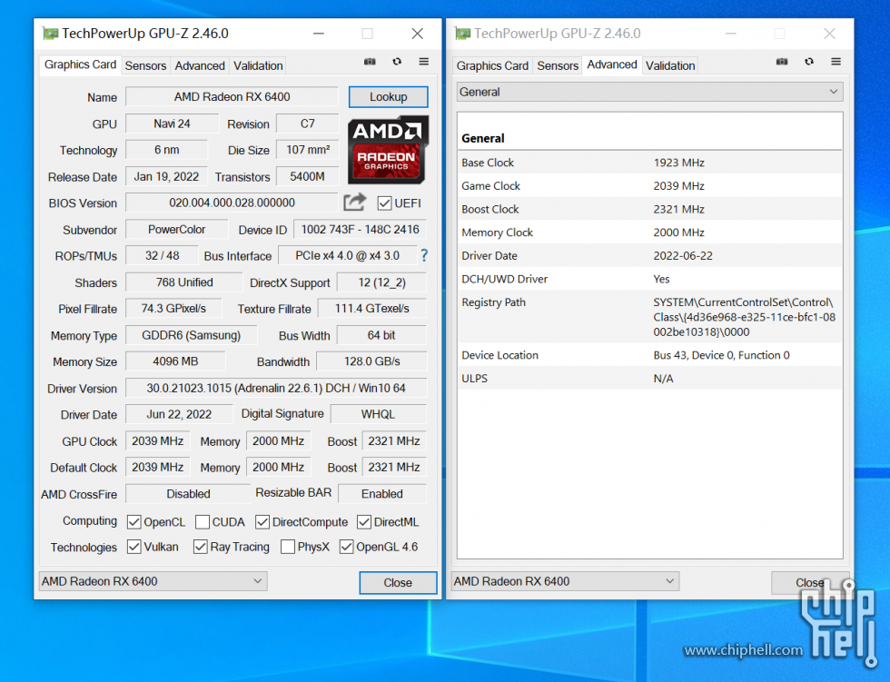Toggle the DirectML checkbox

pos(364,521)
